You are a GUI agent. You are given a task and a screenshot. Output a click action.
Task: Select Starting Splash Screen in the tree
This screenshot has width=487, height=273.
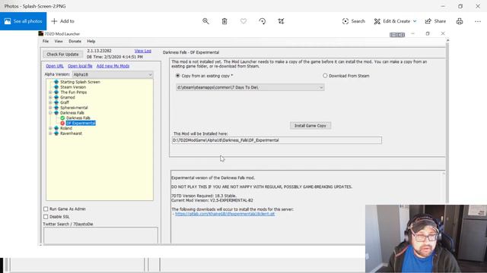[80, 82]
